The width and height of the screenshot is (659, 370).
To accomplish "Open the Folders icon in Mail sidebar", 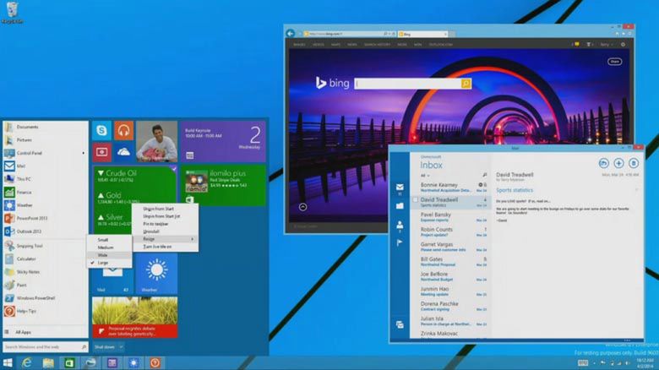I will (x=400, y=205).
